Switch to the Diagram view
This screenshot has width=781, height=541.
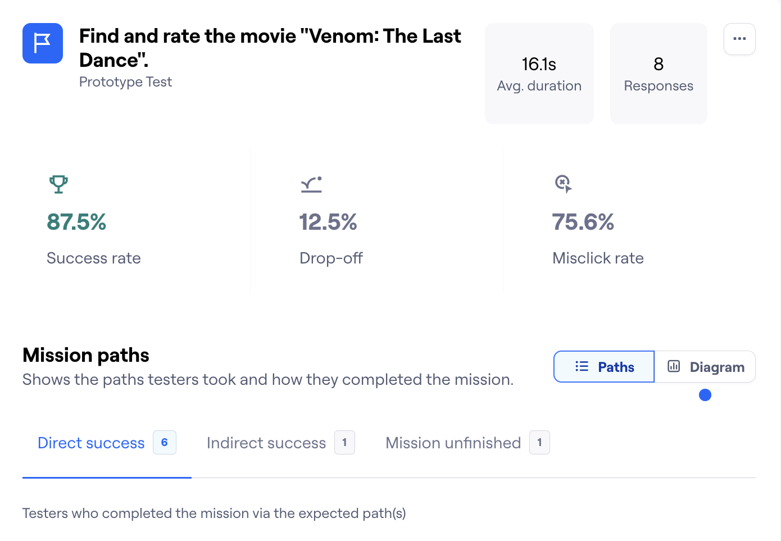705,367
